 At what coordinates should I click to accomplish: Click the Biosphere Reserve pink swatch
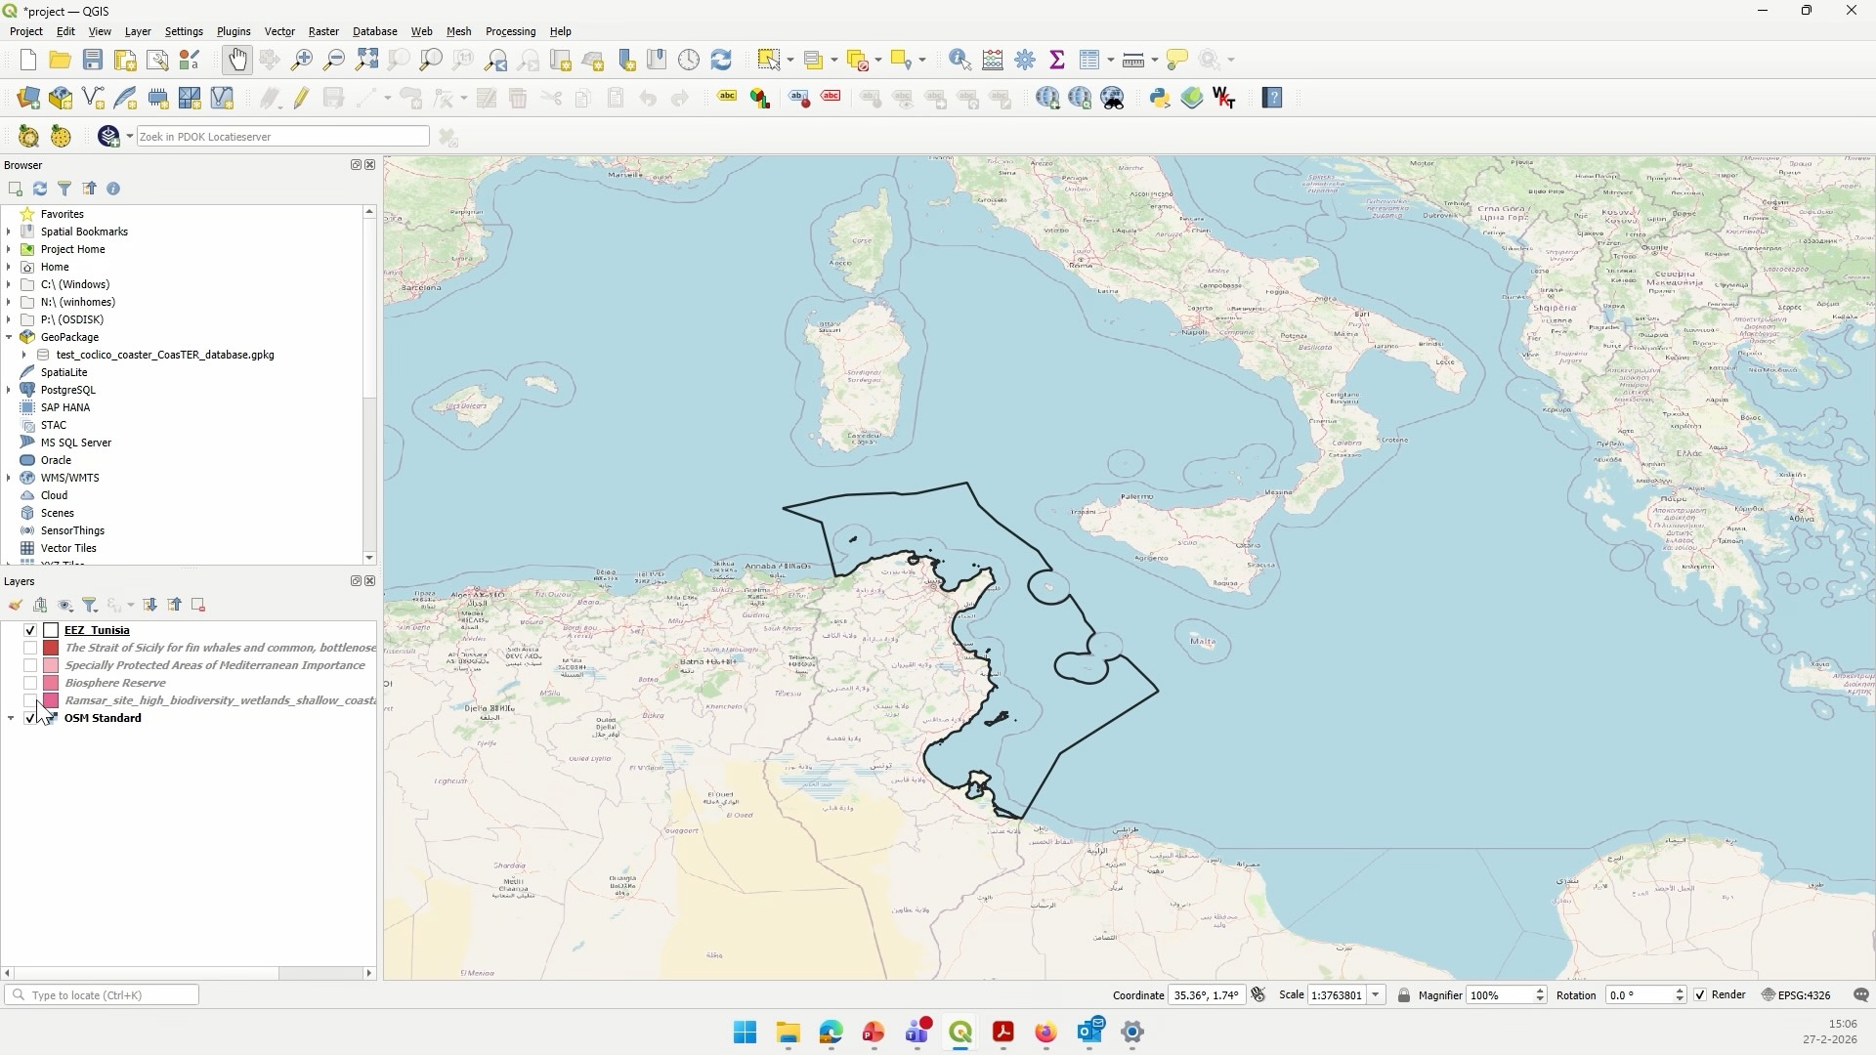click(x=51, y=684)
